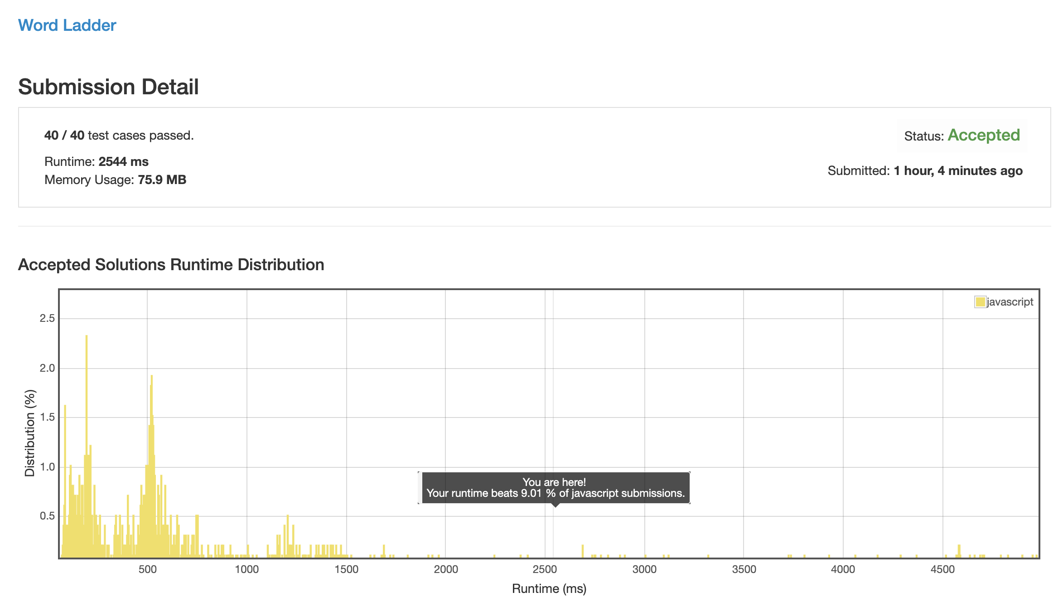Click the 'Distribution (%)' axis label

coord(30,433)
